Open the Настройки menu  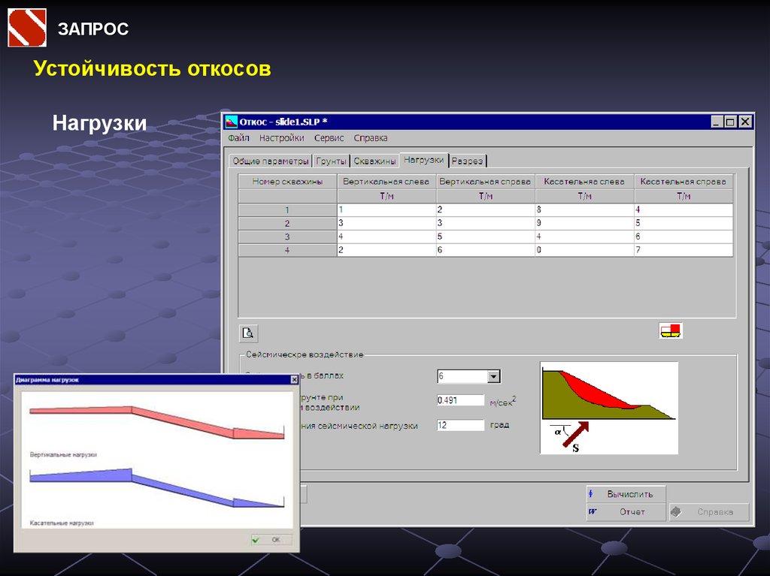(281, 138)
